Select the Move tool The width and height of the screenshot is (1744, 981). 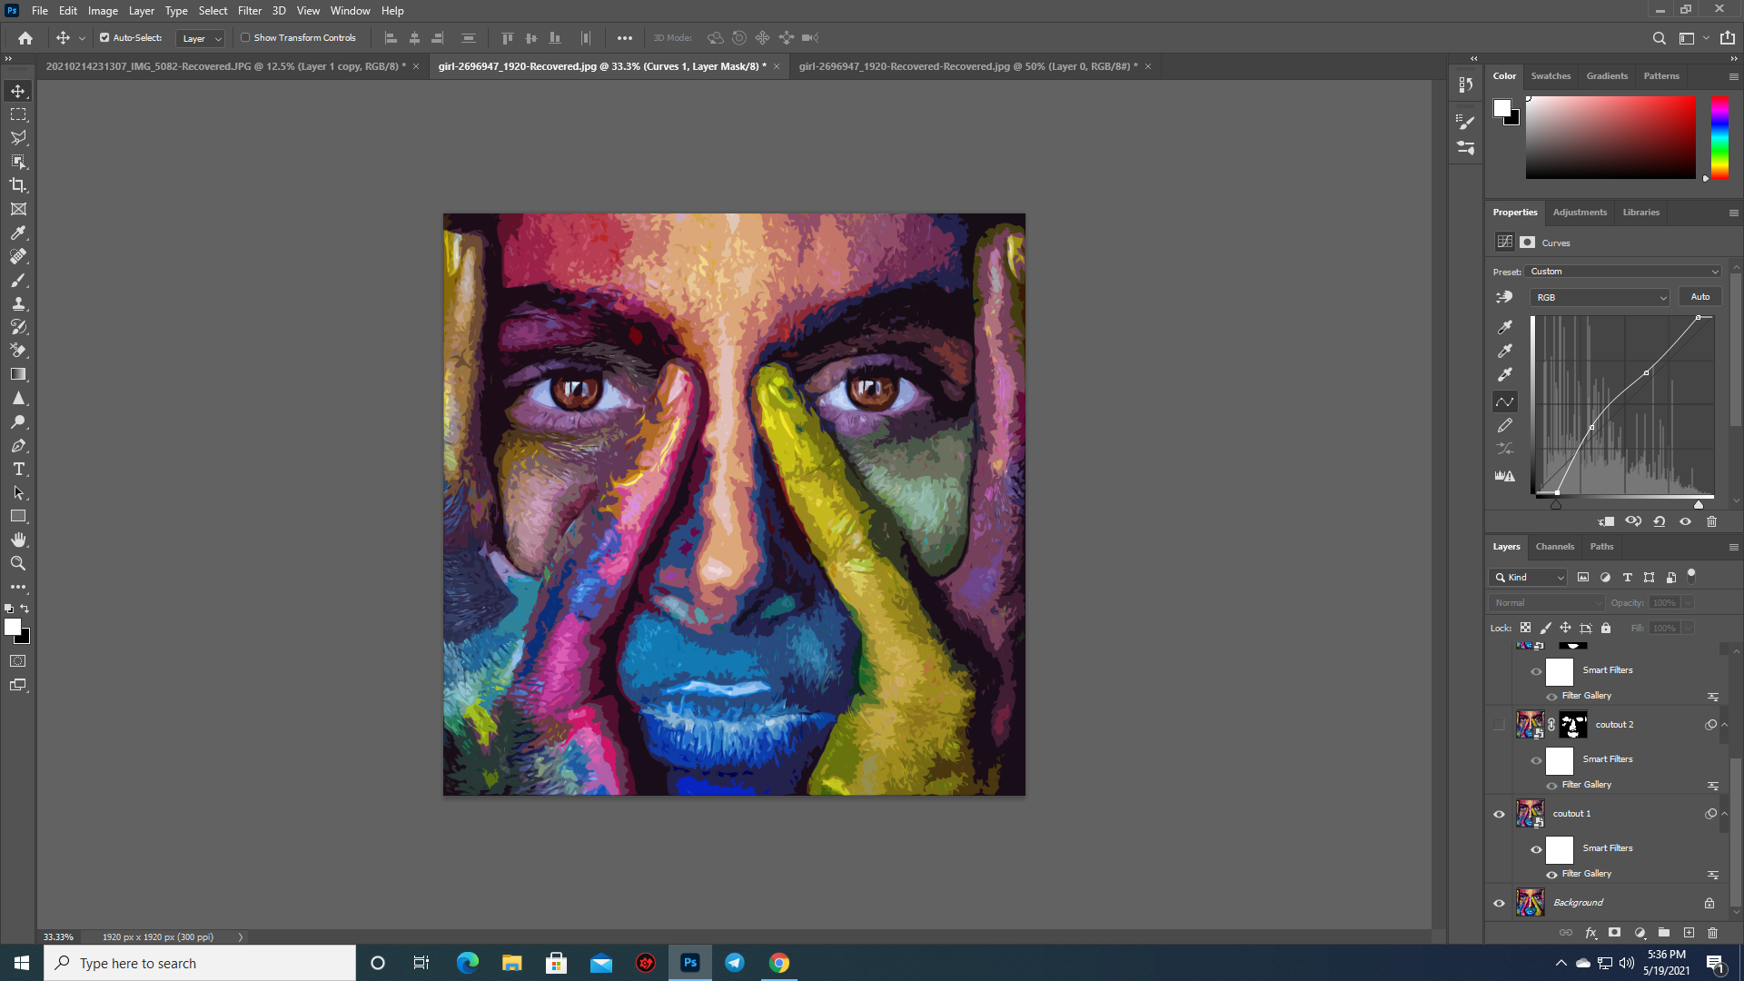coord(18,91)
